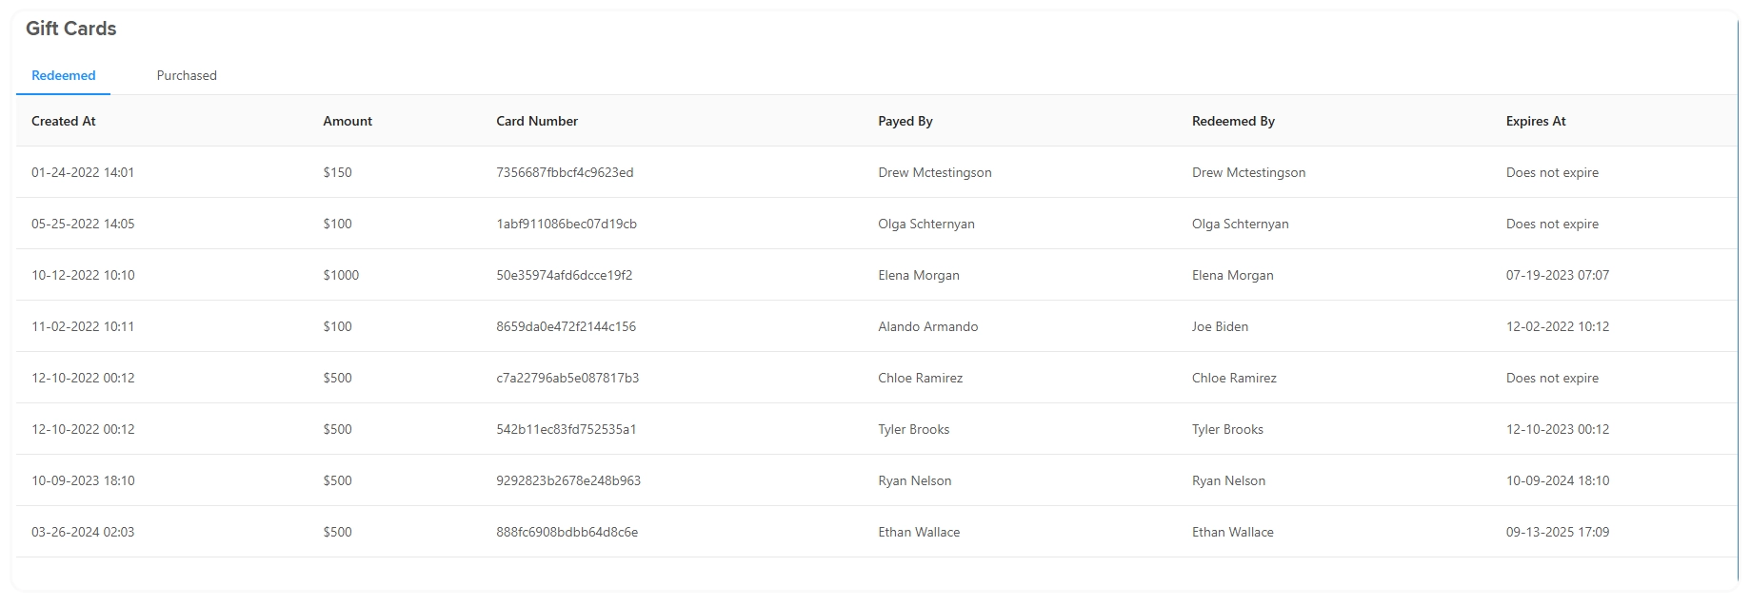Click the Amount column header

[x=348, y=121]
